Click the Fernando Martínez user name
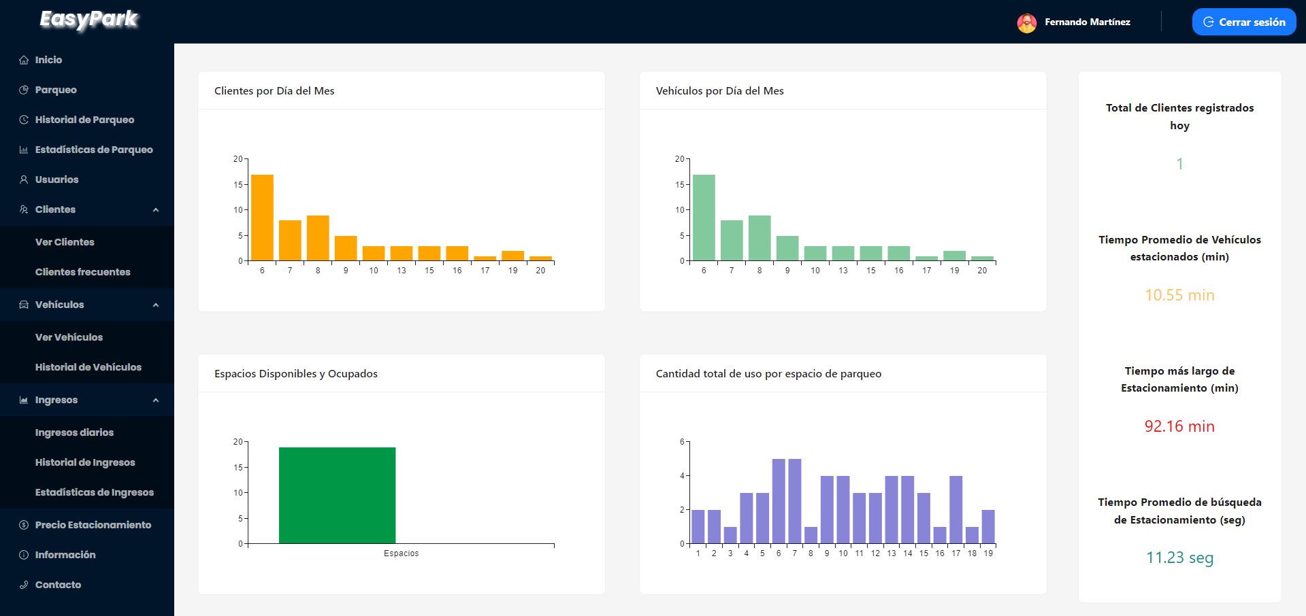Viewport: 1306px width, 616px height. pos(1088,22)
